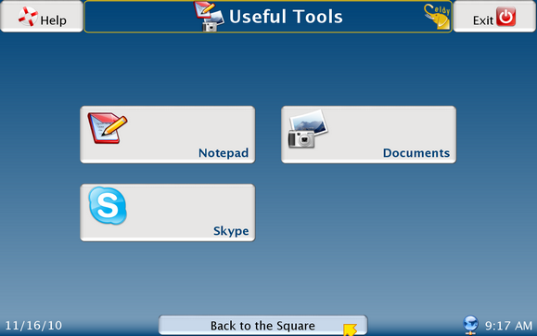Click the 11/16/10 date display
Screen dimensions: 537x336
point(33,326)
